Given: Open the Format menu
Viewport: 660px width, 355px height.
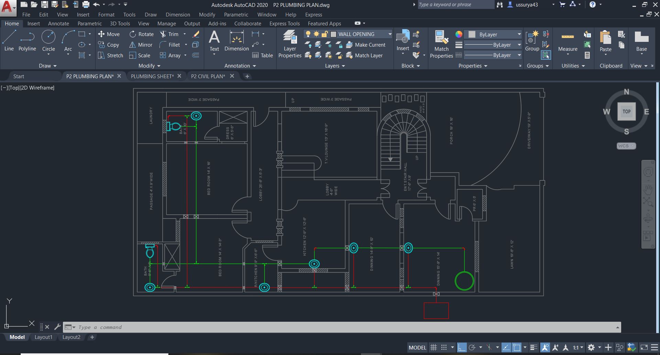Looking at the screenshot, I should (106, 14).
